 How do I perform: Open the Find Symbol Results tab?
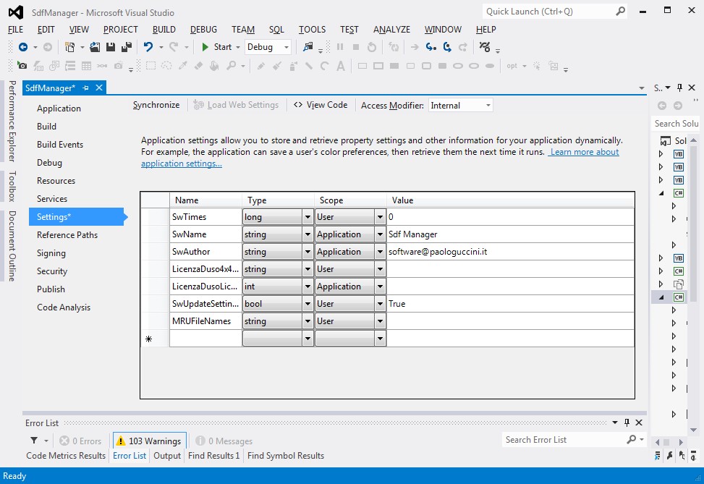point(286,456)
